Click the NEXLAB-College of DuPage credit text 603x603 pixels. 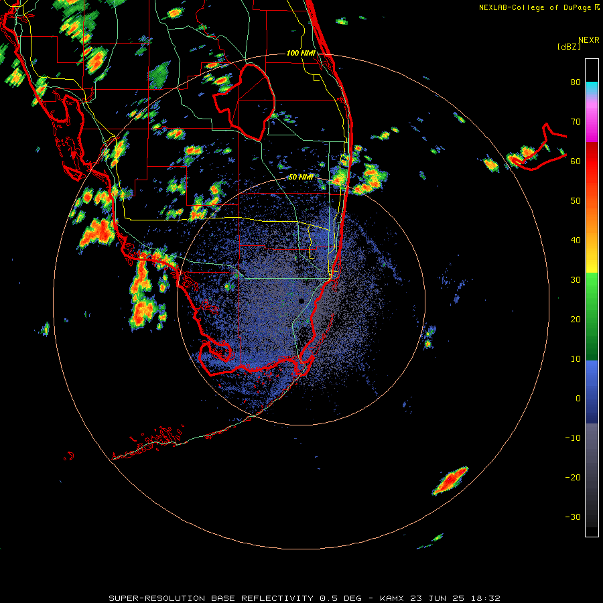(x=539, y=7)
